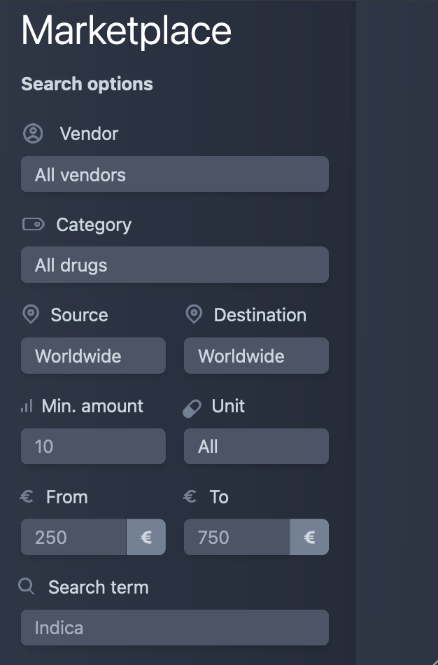Click the € addon on To field

coord(309,537)
